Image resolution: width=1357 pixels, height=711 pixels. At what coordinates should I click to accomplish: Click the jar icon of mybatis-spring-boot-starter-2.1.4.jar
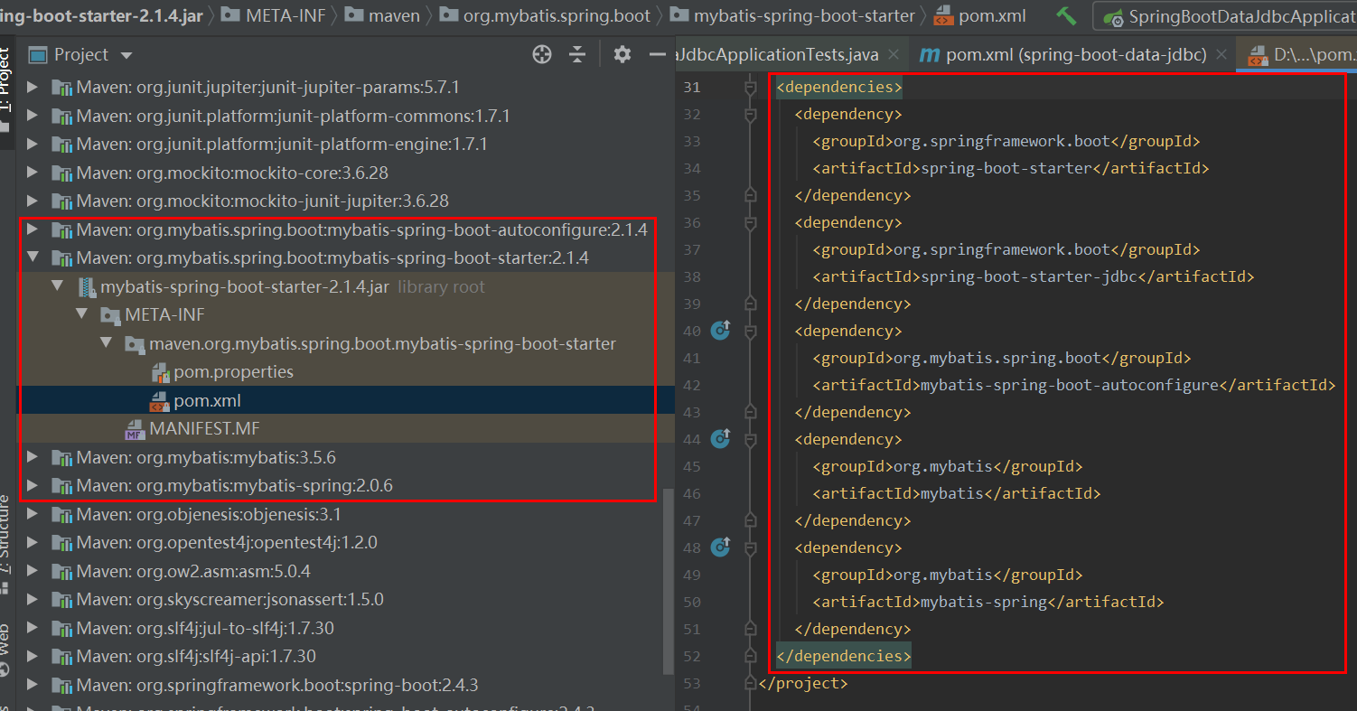86,286
